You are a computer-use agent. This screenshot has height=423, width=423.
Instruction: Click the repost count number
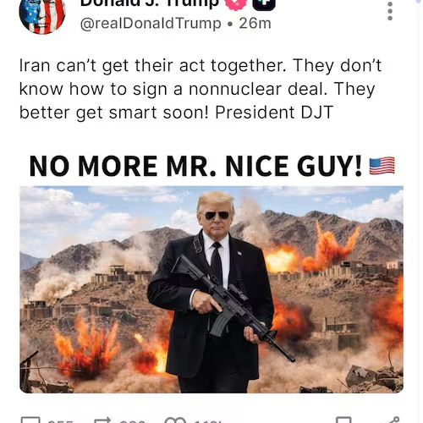coord(133,421)
